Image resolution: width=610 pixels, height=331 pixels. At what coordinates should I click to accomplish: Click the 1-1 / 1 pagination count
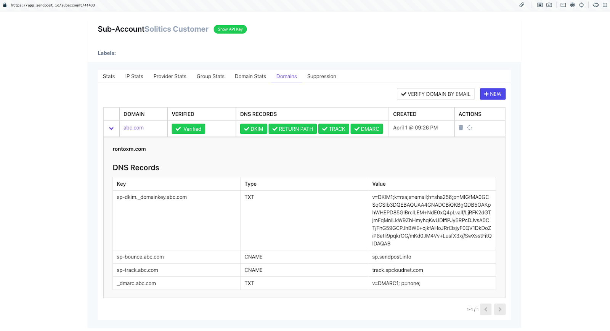[472, 309]
